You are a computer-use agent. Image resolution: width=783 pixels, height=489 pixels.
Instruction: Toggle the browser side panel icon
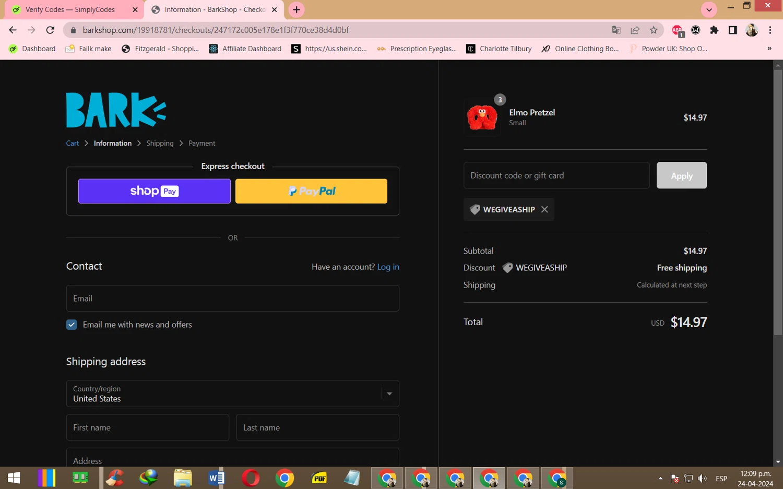[733, 30]
